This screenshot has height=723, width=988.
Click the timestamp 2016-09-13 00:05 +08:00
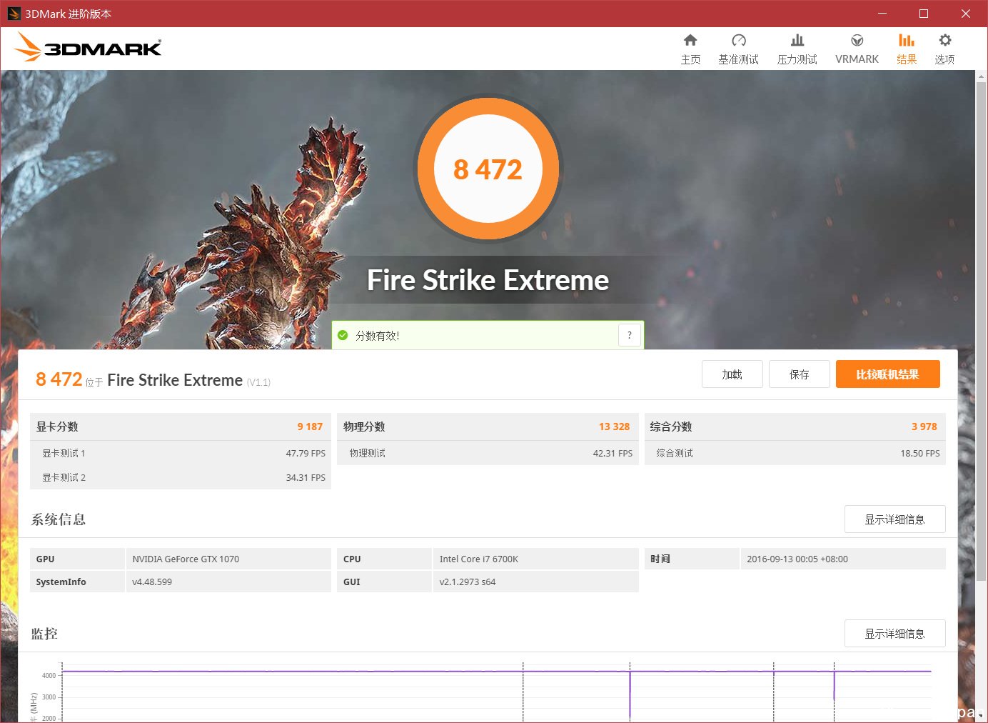797,559
